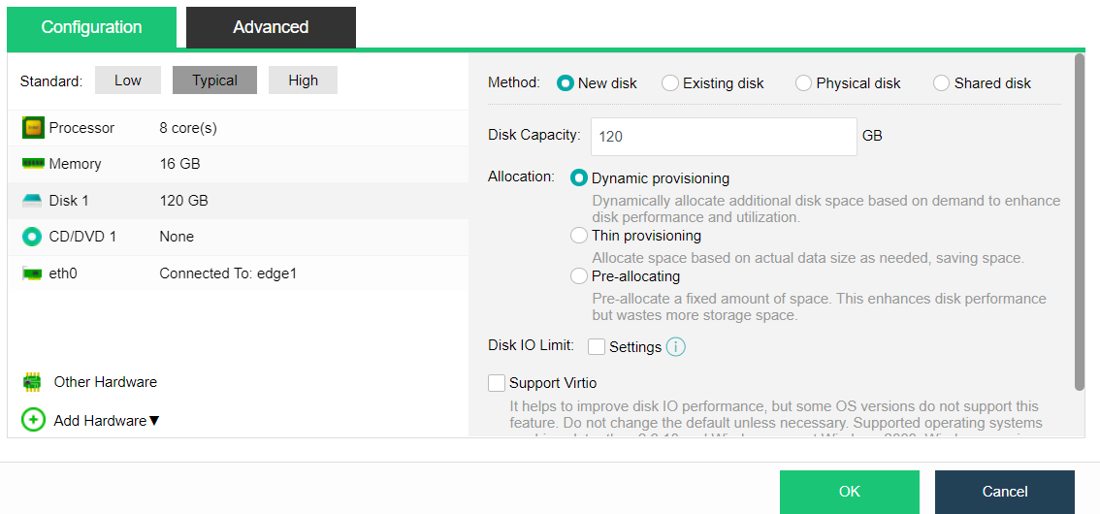Click the green plus Add Hardware icon
This screenshot has height=514, width=1100.
(x=33, y=420)
